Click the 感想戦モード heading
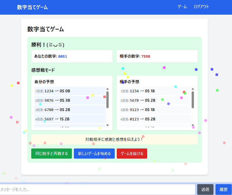Screen dimensions: 232x195 pos(43,70)
